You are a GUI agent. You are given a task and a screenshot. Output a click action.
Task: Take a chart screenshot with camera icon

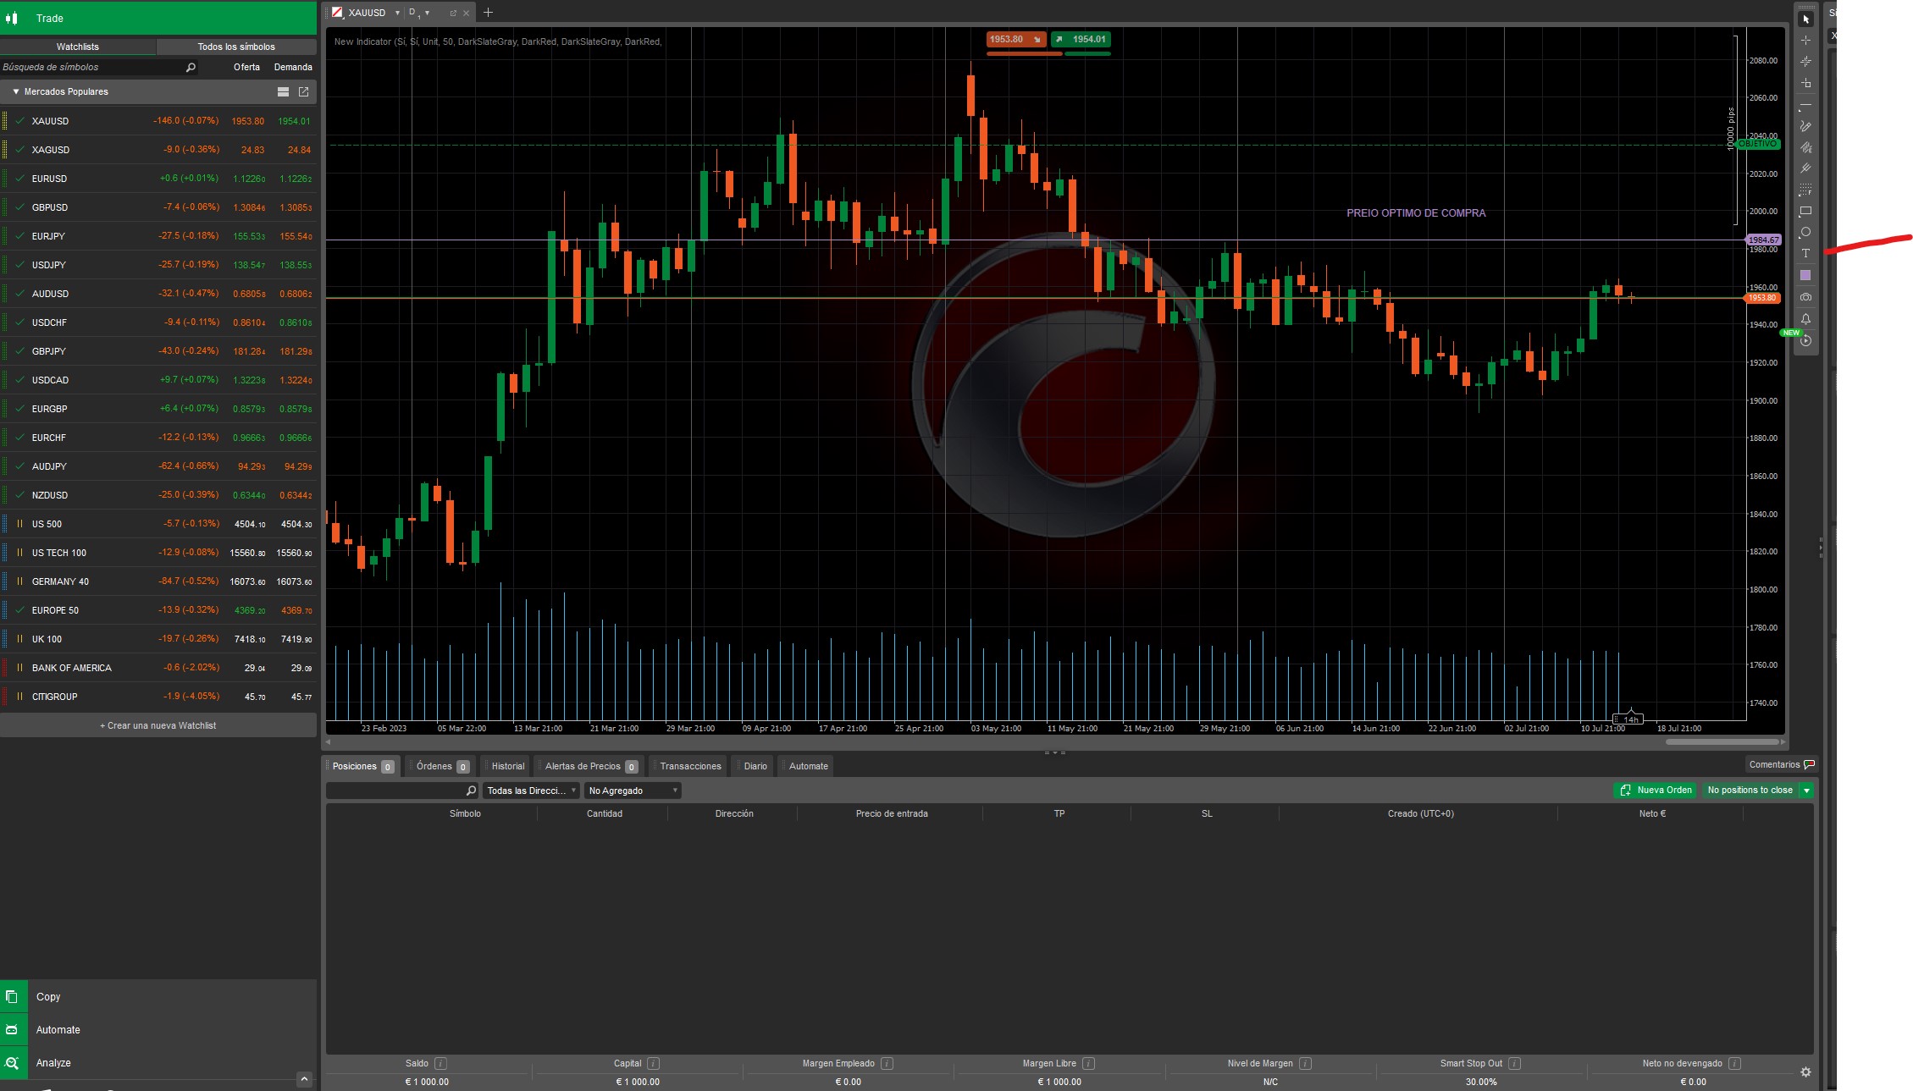(x=1805, y=297)
